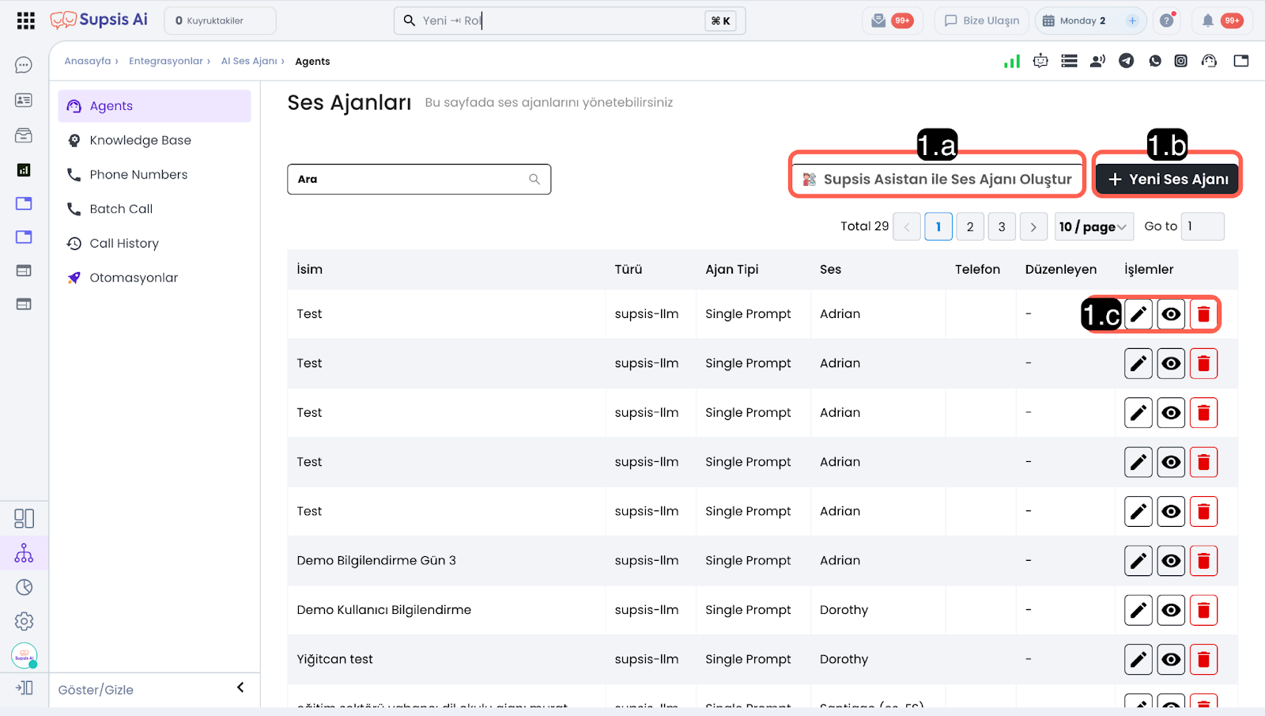Toggle view on first Test agent row
This screenshot has width=1265, height=716.
[x=1171, y=314]
